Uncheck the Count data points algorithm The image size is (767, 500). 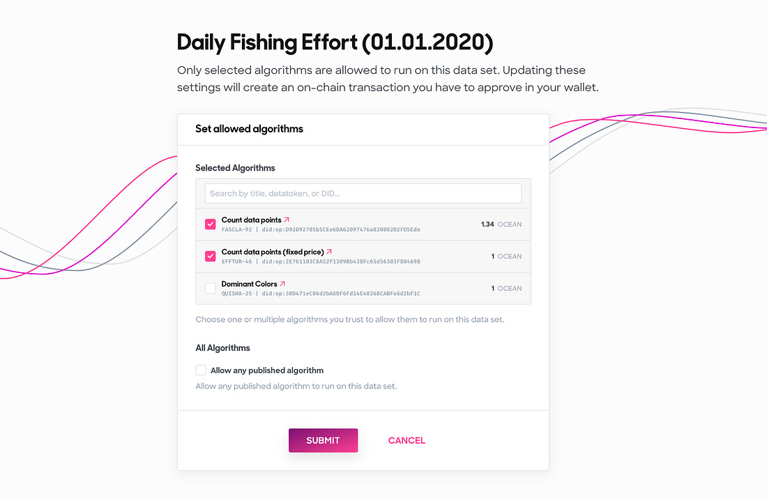pos(211,224)
